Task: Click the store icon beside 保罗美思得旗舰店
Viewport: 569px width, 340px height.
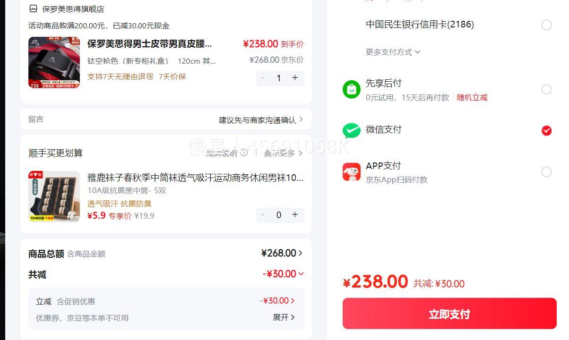Action: (x=33, y=9)
